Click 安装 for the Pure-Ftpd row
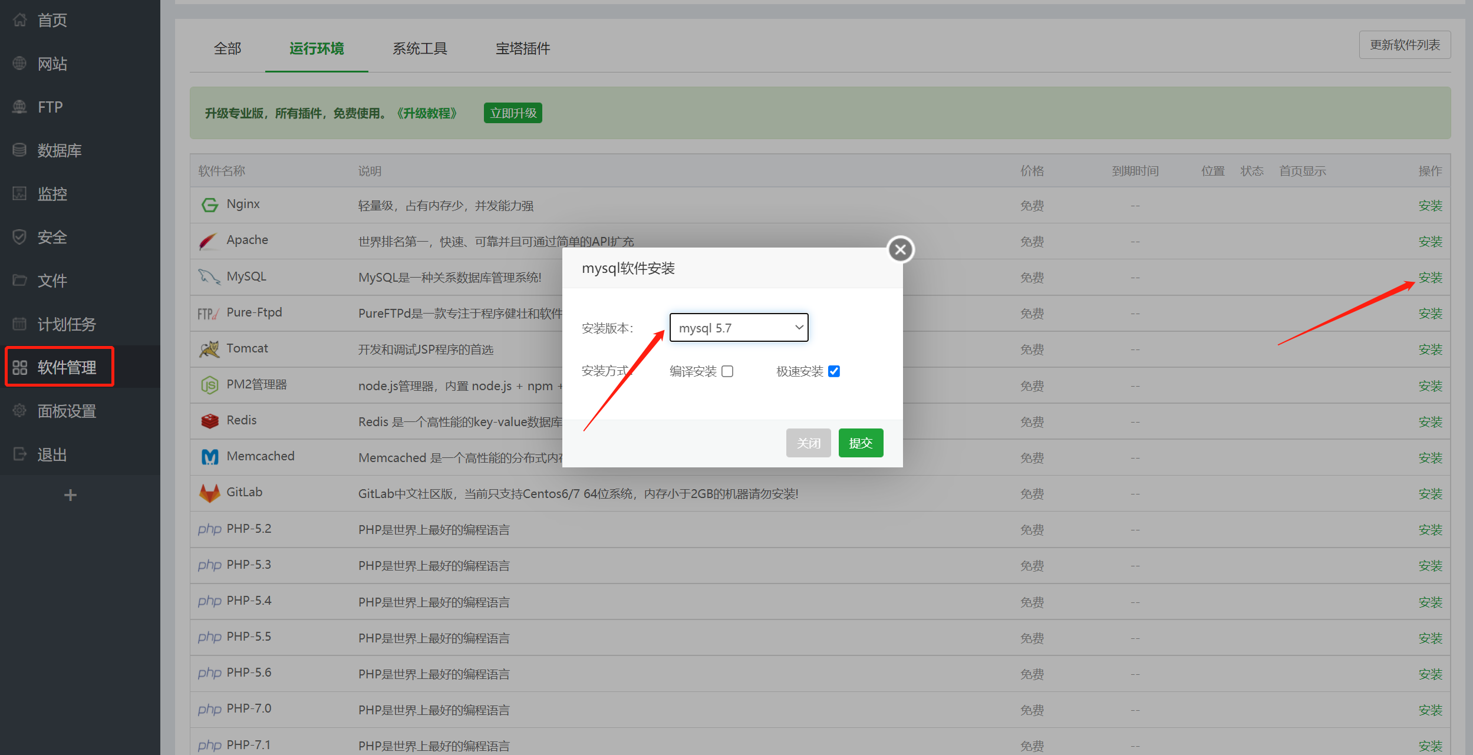Viewport: 1473px width, 755px height. click(1430, 314)
